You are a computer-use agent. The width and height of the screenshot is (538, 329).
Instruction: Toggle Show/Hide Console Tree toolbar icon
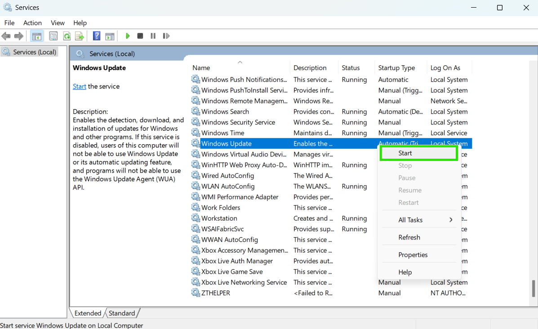click(36, 36)
